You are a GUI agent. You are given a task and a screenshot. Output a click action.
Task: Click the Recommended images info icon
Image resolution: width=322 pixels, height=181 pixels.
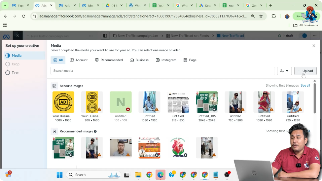tap(95, 131)
